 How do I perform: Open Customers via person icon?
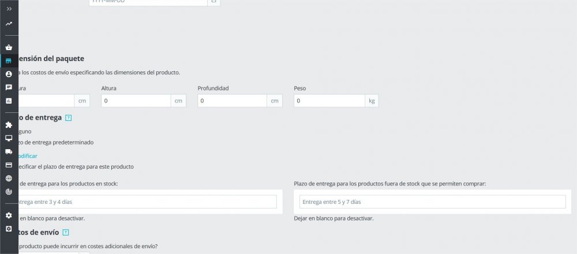(9, 74)
